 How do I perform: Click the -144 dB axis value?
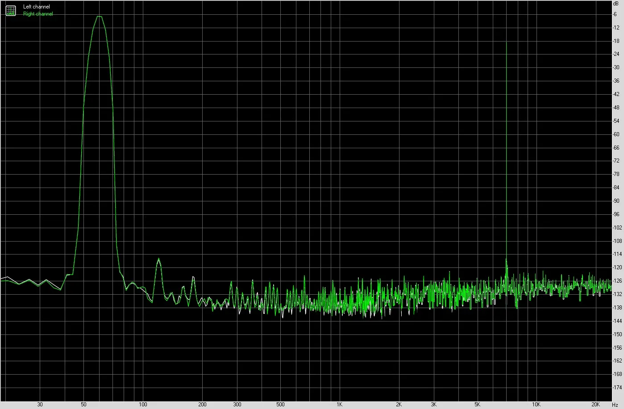(617, 321)
